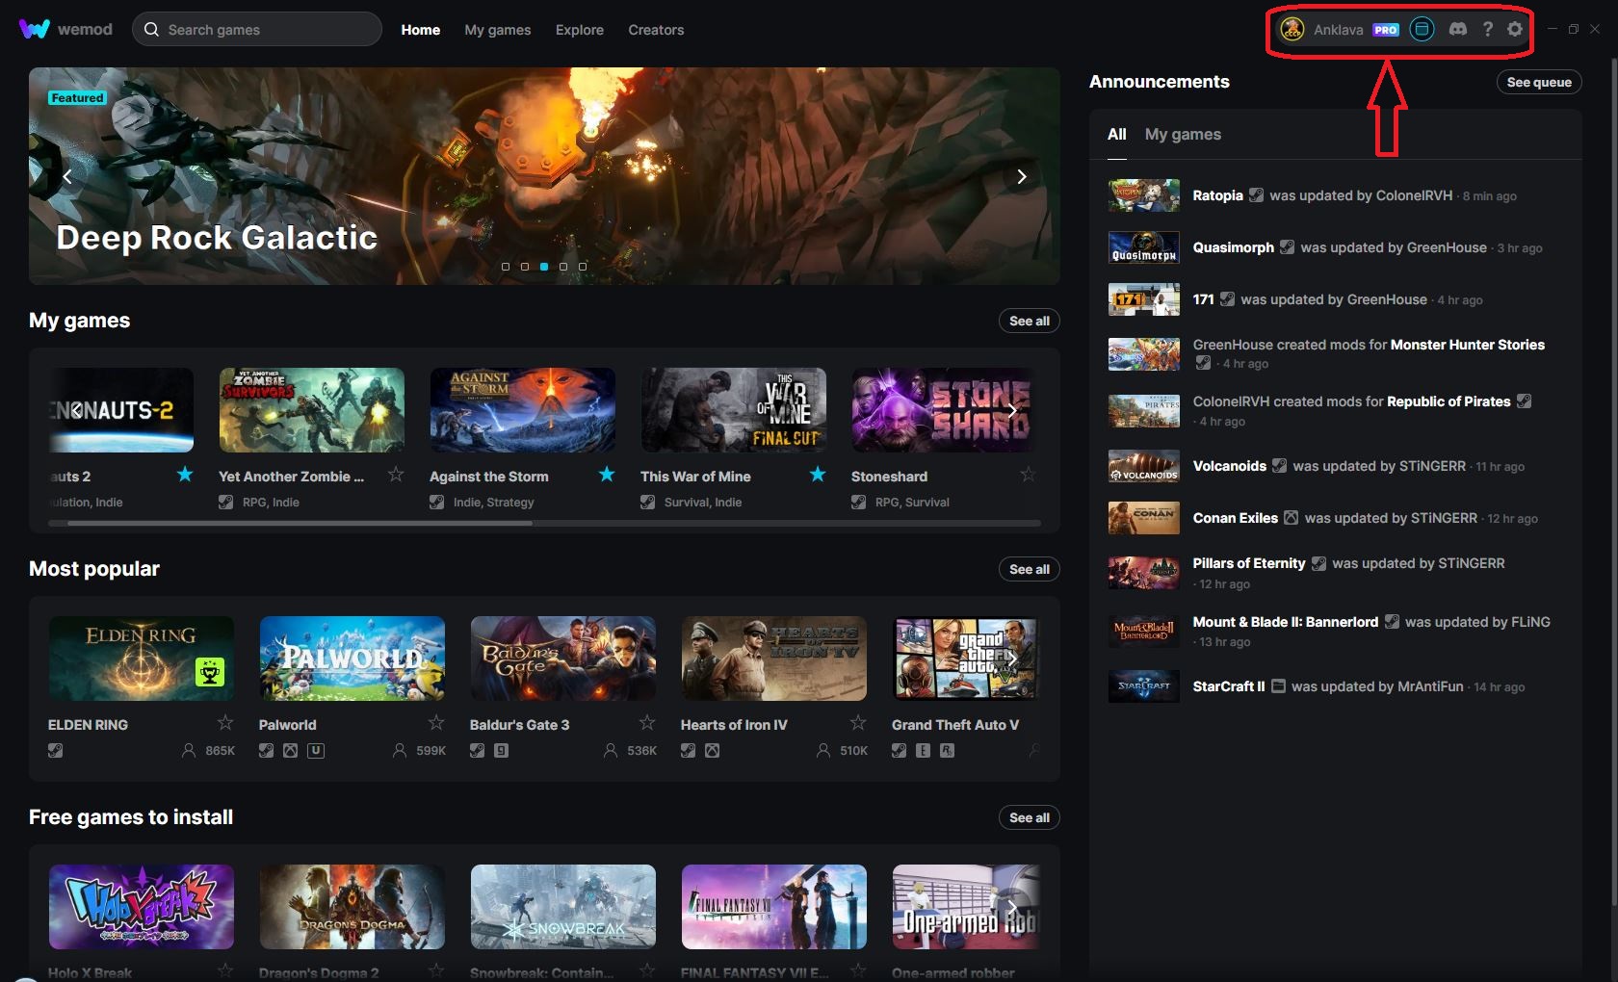Screen dimensions: 1618x982
Task: Open the Volcanoids announcement
Action: coord(1230,465)
